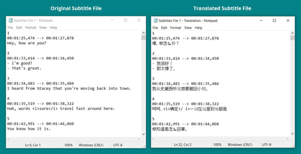Click 'You know how it is.' line
The image size is (301, 154).
[29, 129]
